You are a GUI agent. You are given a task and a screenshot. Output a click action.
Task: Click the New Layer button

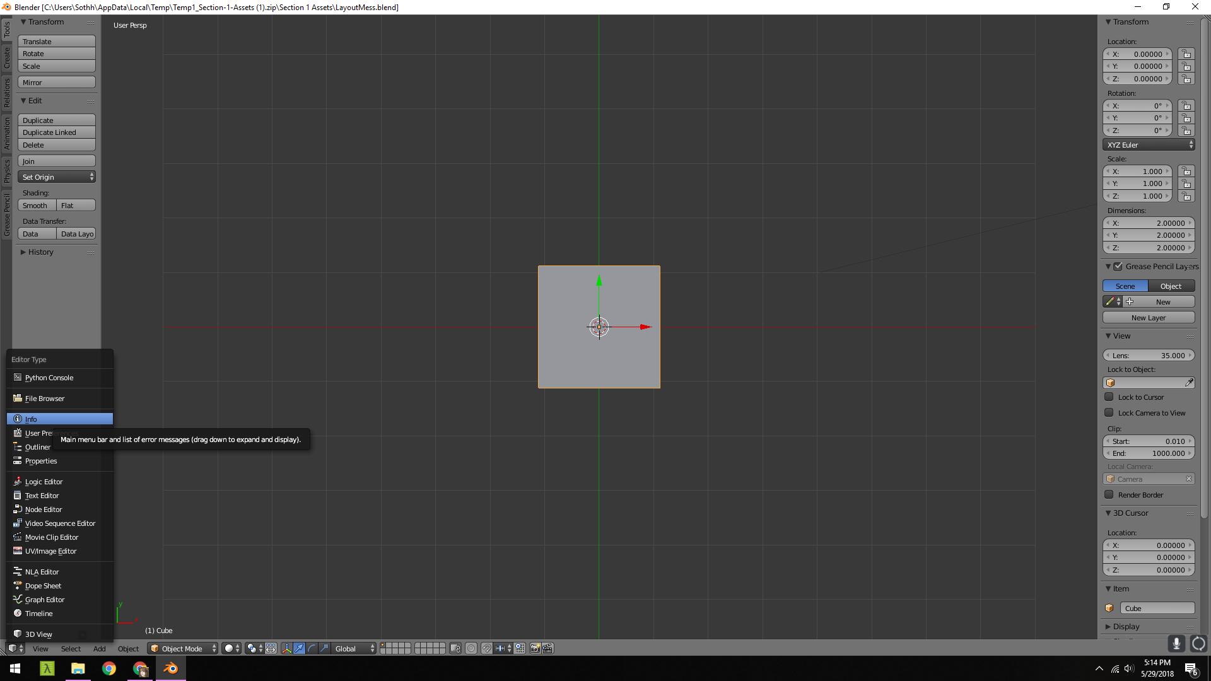coord(1149,318)
